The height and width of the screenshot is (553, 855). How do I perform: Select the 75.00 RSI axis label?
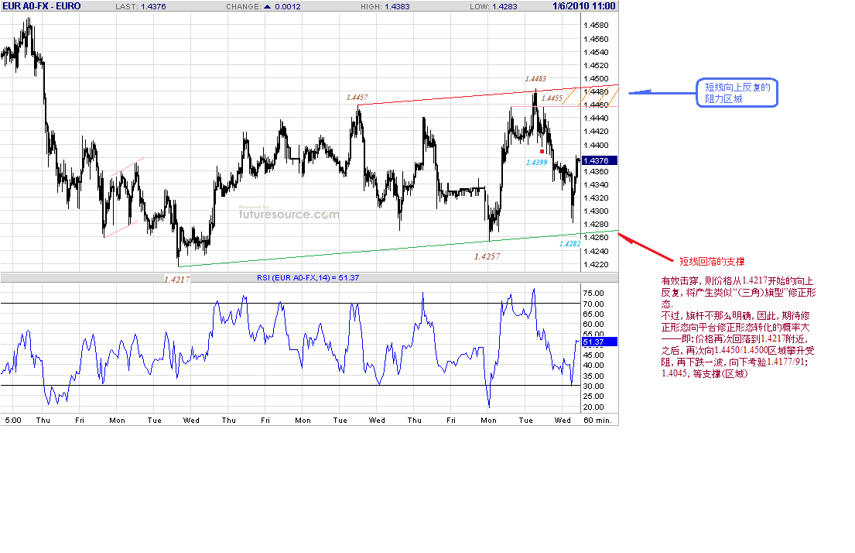click(x=593, y=293)
